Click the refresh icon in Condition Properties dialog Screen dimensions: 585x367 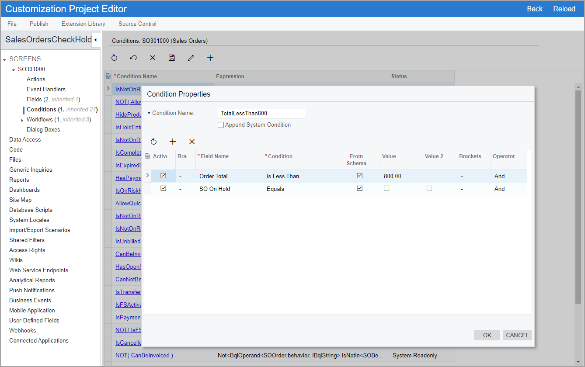coord(153,142)
